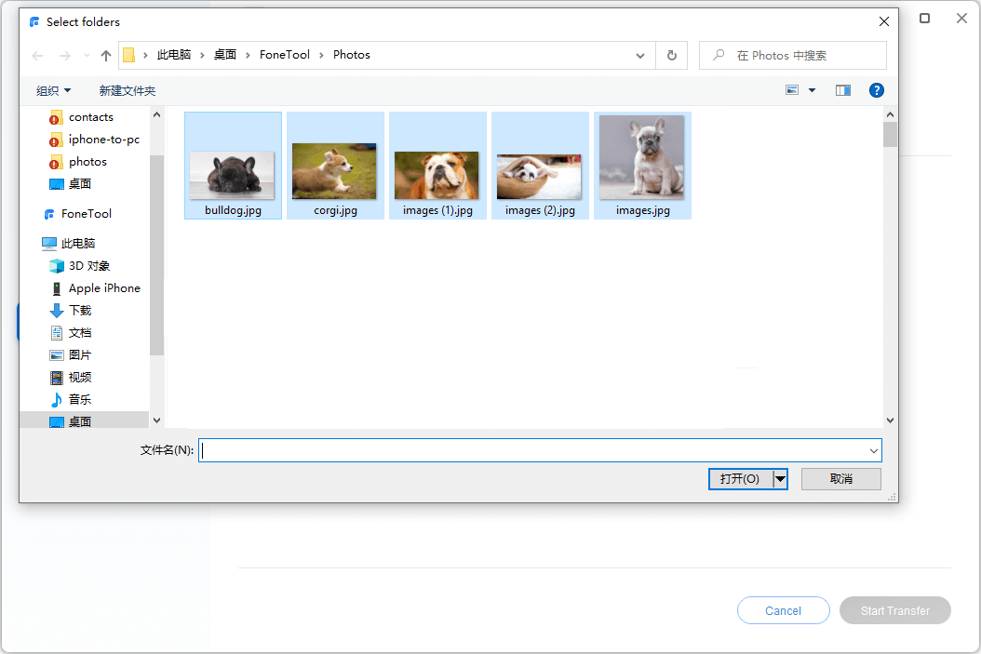Viewport: 981px width, 654px height.
Task: Click the Up one level arrow
Action: (106, 56)
